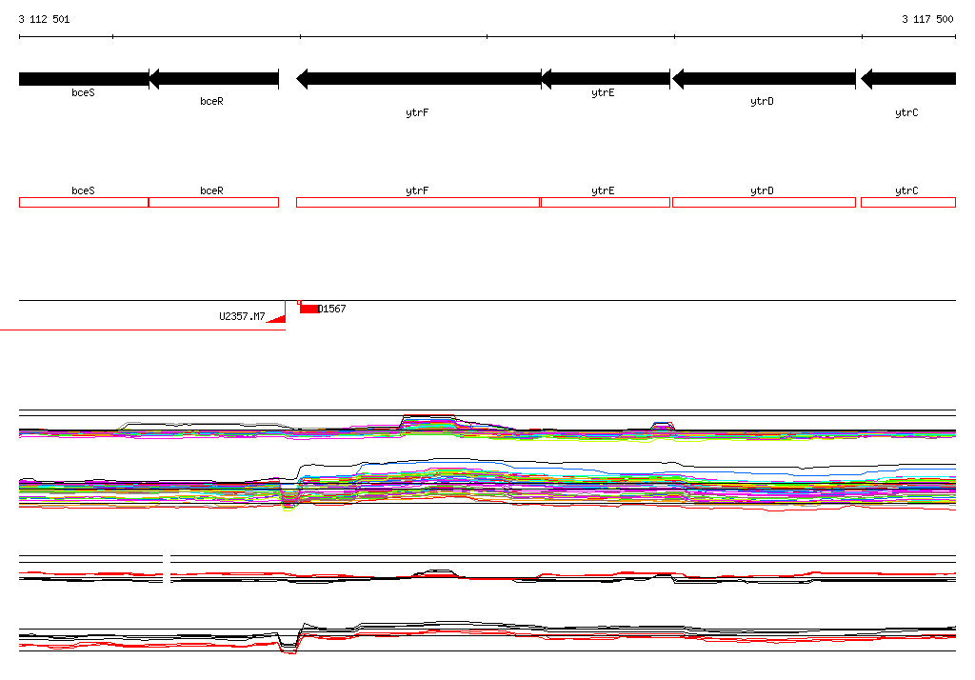Click ytrD label above red box
975x680 pixels.
pyautogui.click(x=762, y=191)
